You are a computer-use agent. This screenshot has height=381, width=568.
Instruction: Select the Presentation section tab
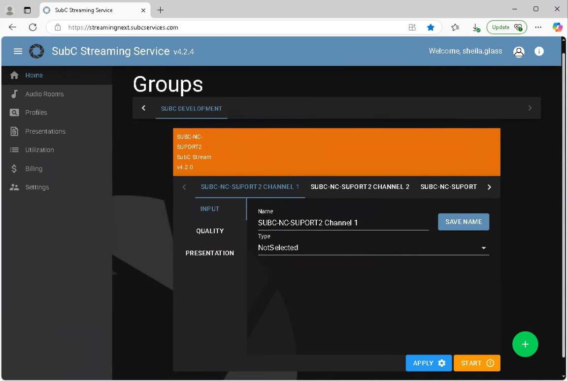click(x=210, y=253)
